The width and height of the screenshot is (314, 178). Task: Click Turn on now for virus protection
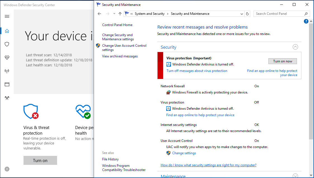pyautogui.click(x=283, y=61)
